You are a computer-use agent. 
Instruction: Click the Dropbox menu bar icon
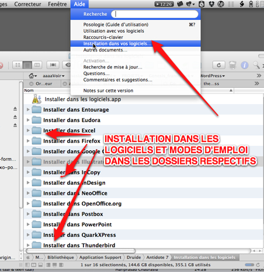[x=211, y=4]
